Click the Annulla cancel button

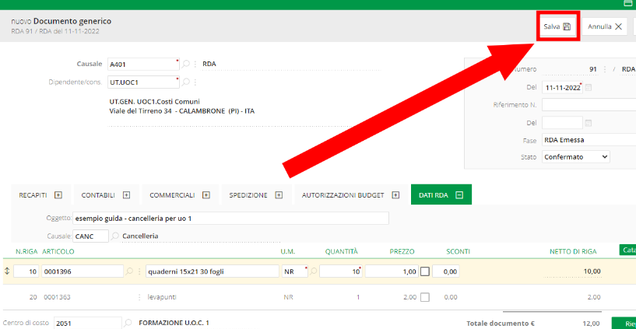click(606, 26)
